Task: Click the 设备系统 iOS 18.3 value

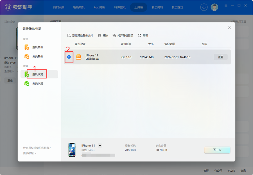Action: point(130,150)
